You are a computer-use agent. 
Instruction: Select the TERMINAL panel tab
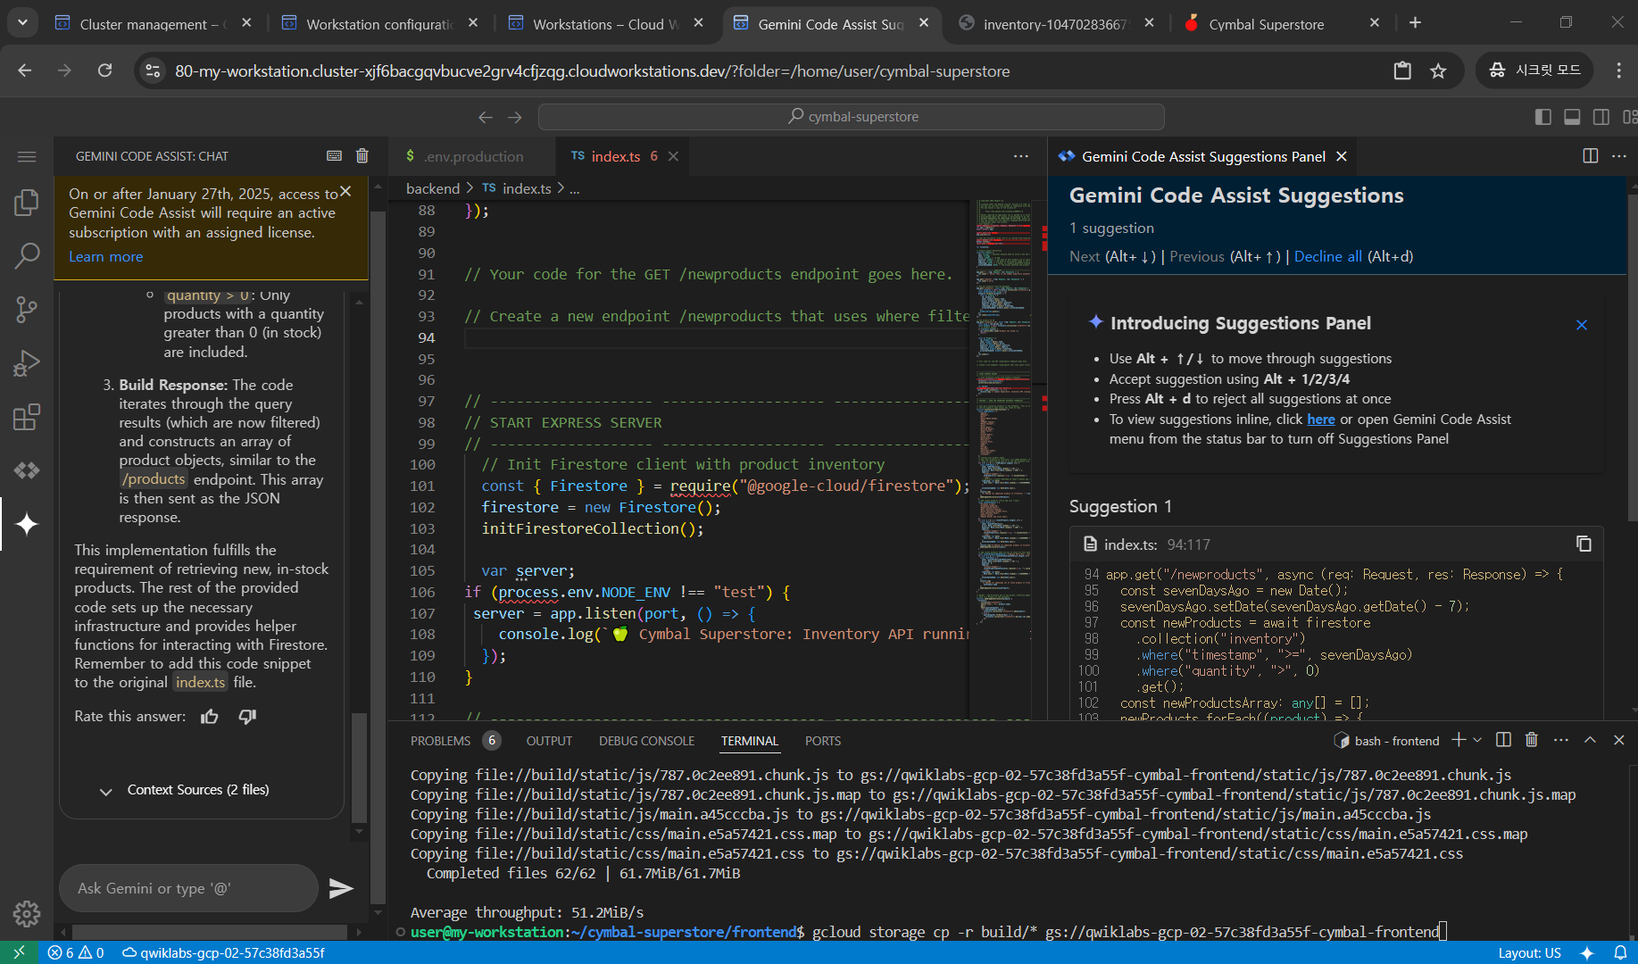coord(750,741)
